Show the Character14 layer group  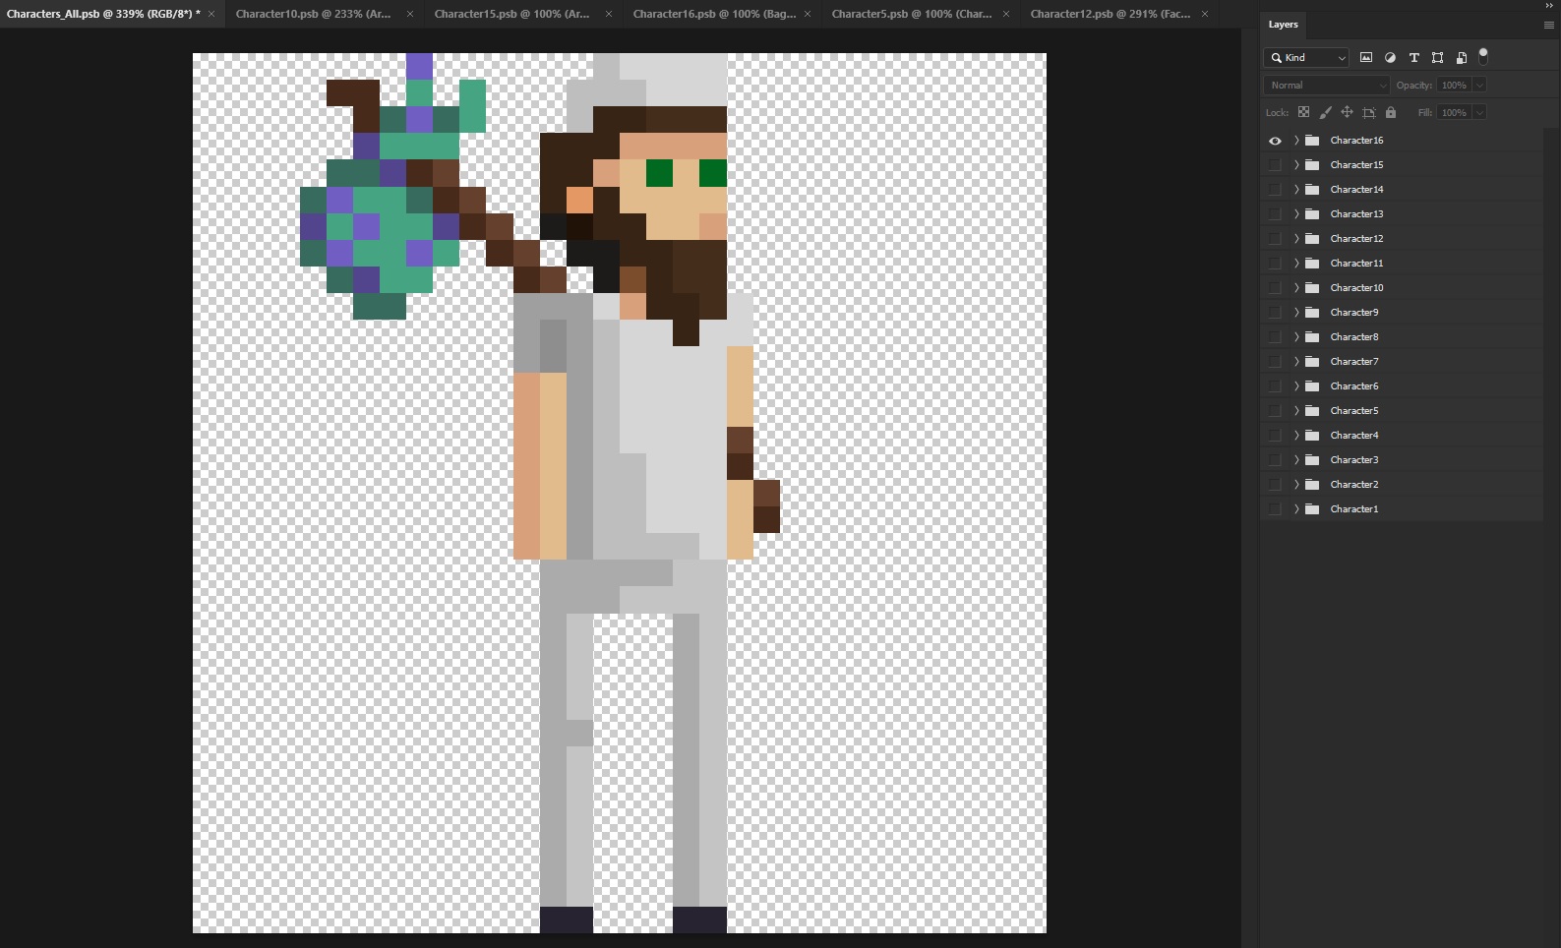coord(1275,190)
